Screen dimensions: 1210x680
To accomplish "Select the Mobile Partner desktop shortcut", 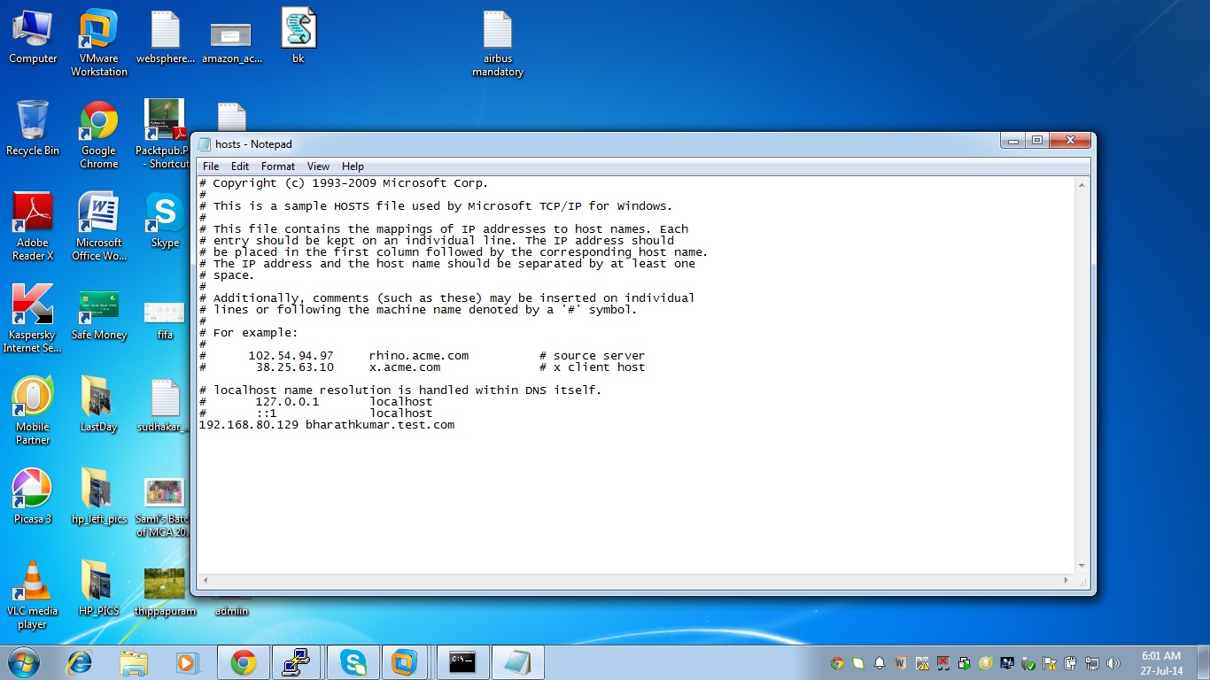I will coord(33,411).
